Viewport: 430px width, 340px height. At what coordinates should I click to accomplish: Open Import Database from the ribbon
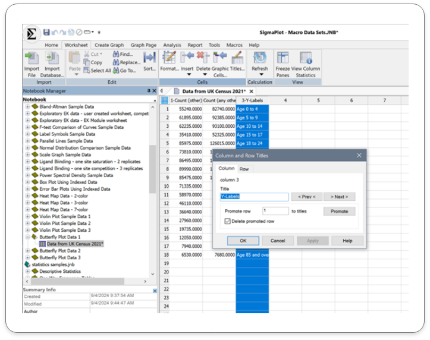52,58
